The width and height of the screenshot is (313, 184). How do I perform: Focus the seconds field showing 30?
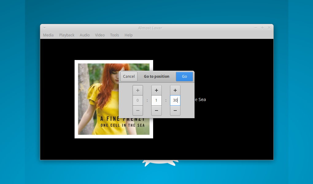click(x=175, y=100)
